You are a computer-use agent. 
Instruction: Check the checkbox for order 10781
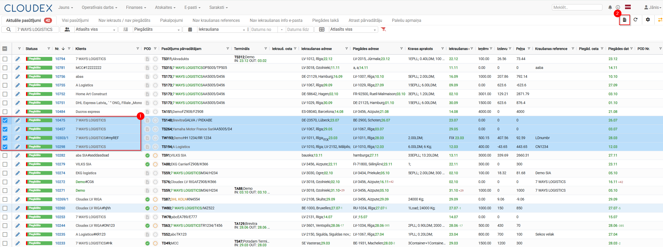(x=5, y=68)
